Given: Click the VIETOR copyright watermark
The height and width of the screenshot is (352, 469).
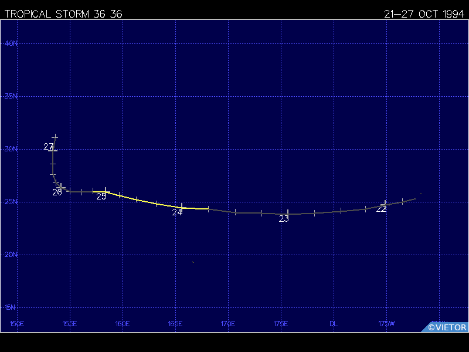Looking at the screenshot, I should [447, 327].
